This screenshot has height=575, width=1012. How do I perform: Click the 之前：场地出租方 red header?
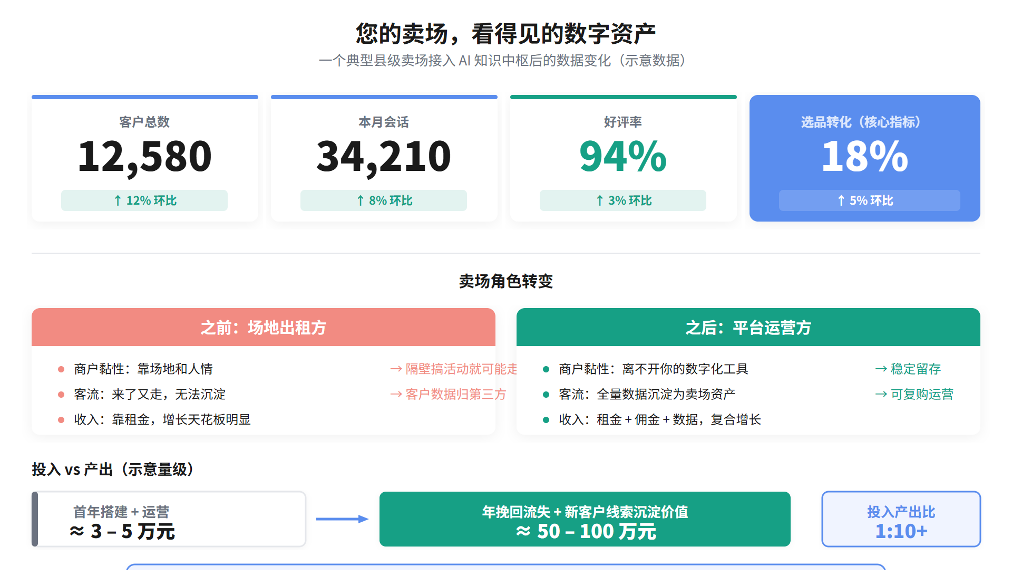click(264, 327)
